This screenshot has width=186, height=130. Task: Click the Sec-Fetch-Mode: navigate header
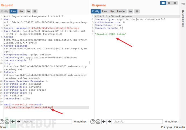(23, 87)
